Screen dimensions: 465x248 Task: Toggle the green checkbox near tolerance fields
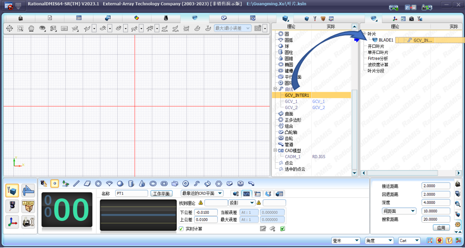(282, 229)
